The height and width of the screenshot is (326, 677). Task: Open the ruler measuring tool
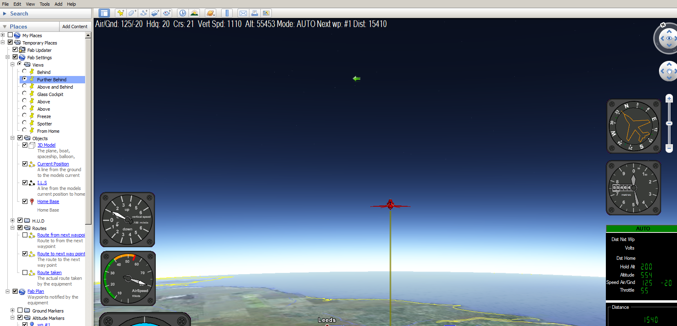click(227, 13)
